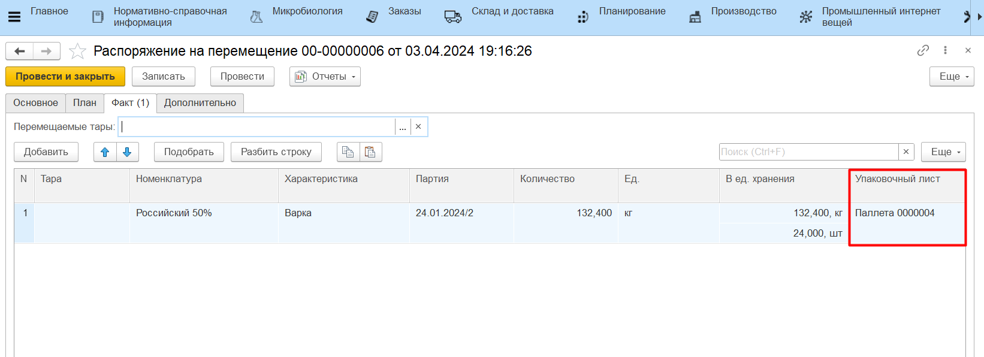Open the main hamburger menu
984x357 pixels.
pos(14,17)
